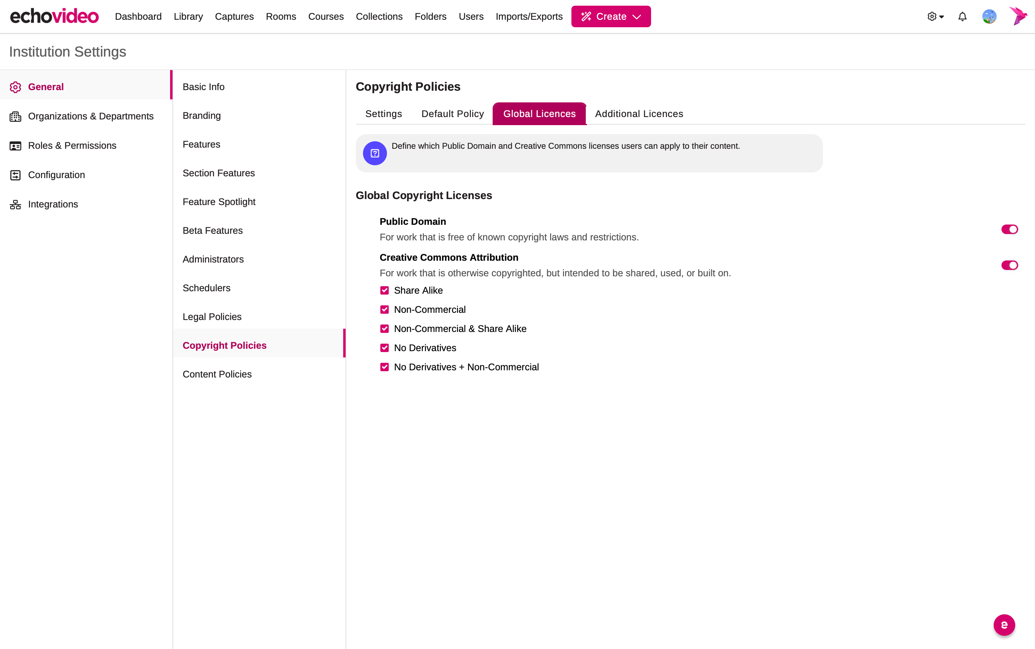The height and width of the screenshot is (649, 1035).
Task: Open the echo chat support bubble
Action: 1004,625
